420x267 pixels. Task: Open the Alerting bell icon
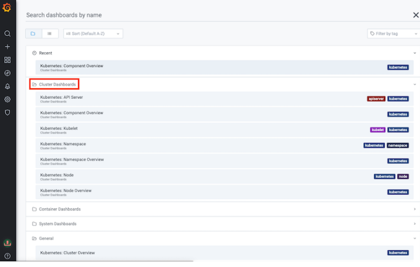click(7, 86)
